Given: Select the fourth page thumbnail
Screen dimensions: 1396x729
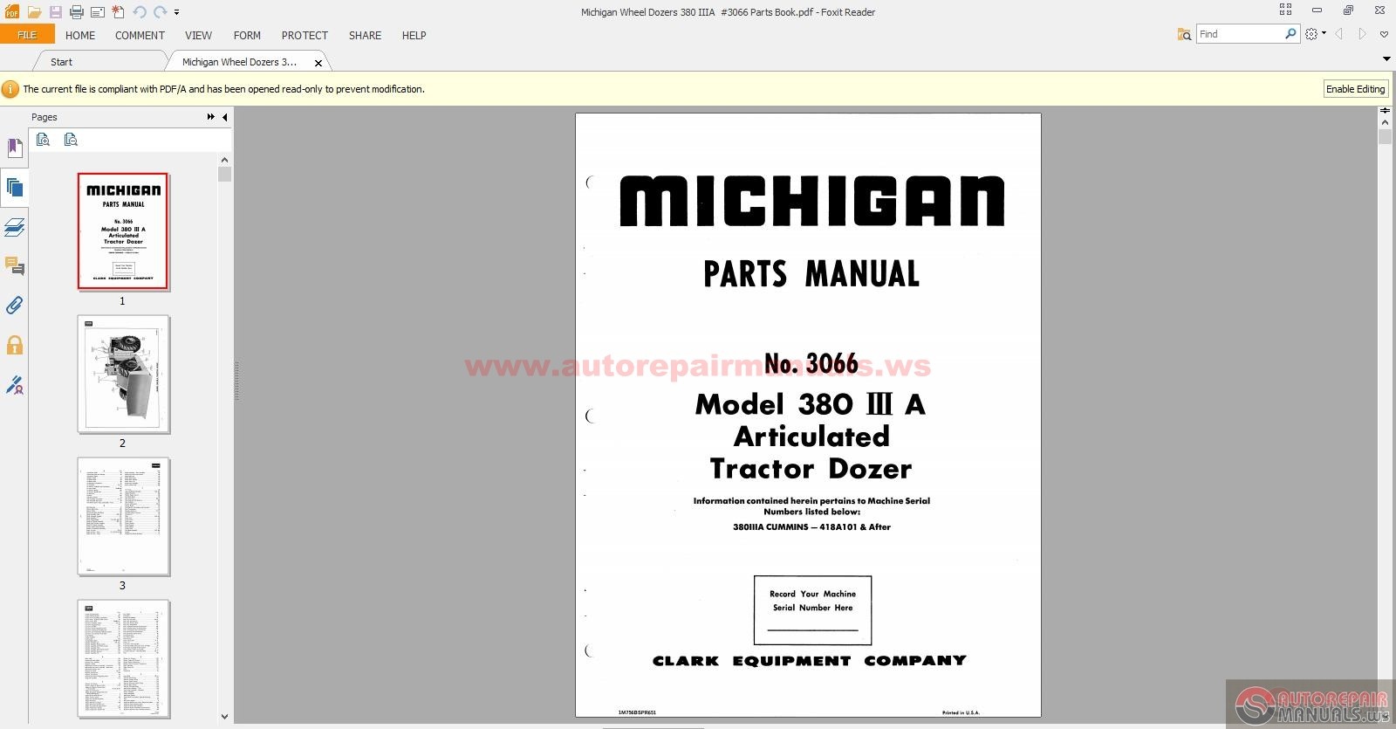Looking at the screenshot, I should click(x=123, y=659).
